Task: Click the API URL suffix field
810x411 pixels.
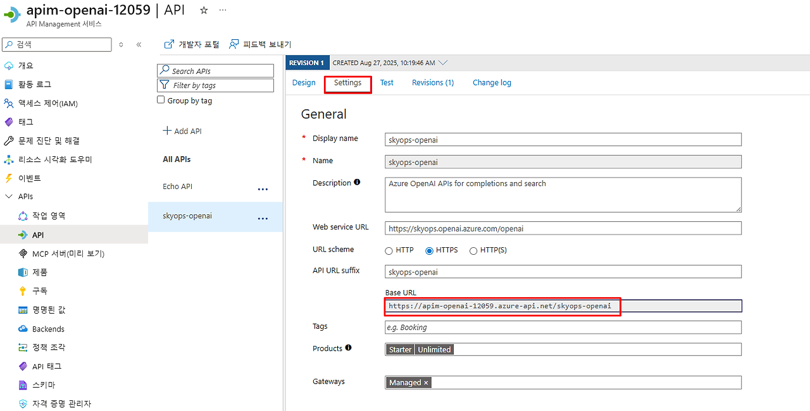Action: 563,272
